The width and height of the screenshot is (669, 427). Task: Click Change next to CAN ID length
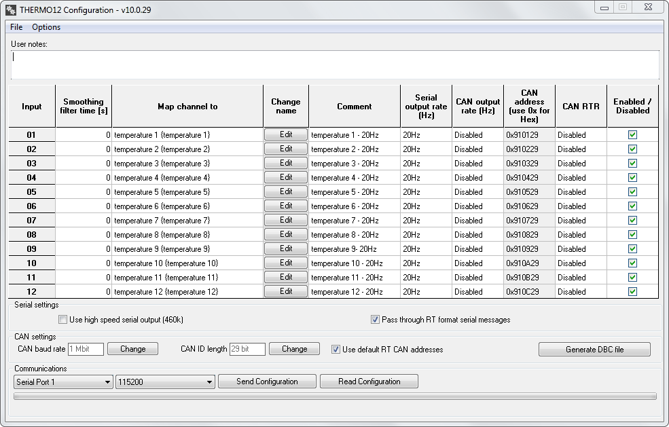pos(294,349)
